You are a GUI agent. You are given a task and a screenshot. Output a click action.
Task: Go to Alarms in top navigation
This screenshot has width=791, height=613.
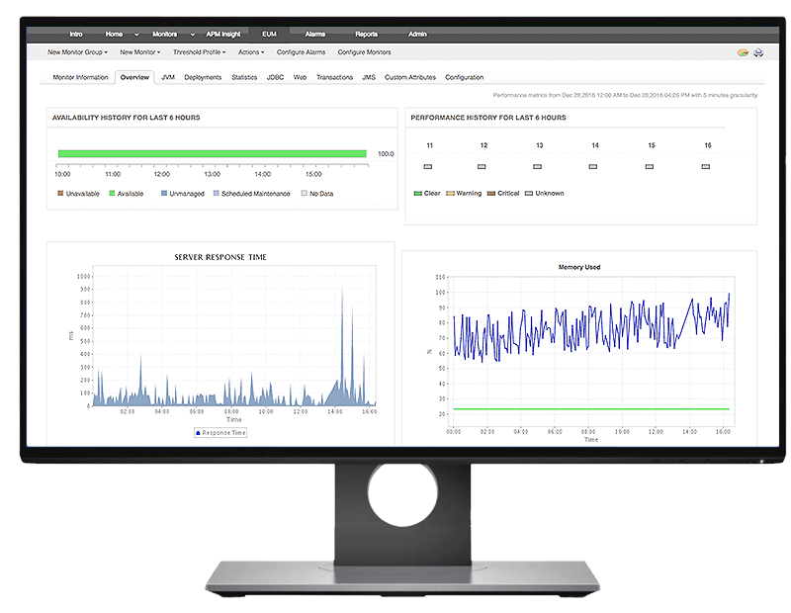tap(315, 34)
